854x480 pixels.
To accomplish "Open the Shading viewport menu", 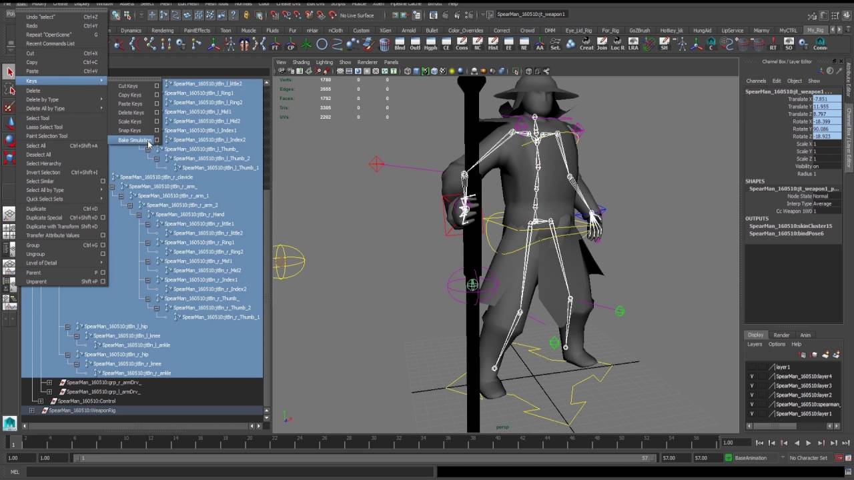I will coord(301,62).
